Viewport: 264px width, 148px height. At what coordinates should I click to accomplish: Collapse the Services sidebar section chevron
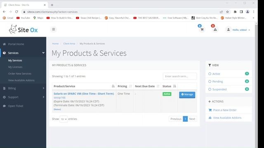(x=43, y=53)
